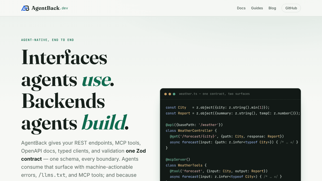Click the second orange window dot in code panel
Image resolution: width=322 pixels, height=181 pixels.
(x=170, y=94)
